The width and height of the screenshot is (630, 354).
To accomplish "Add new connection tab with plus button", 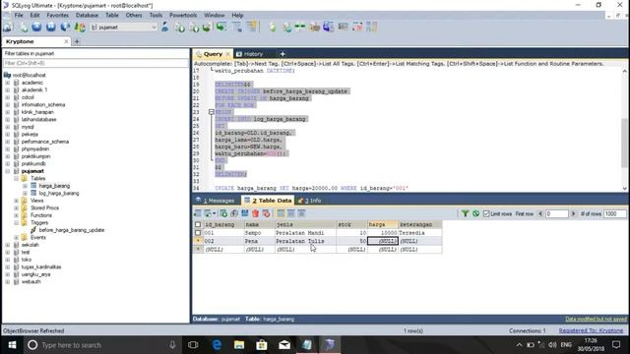I will 77,41.
